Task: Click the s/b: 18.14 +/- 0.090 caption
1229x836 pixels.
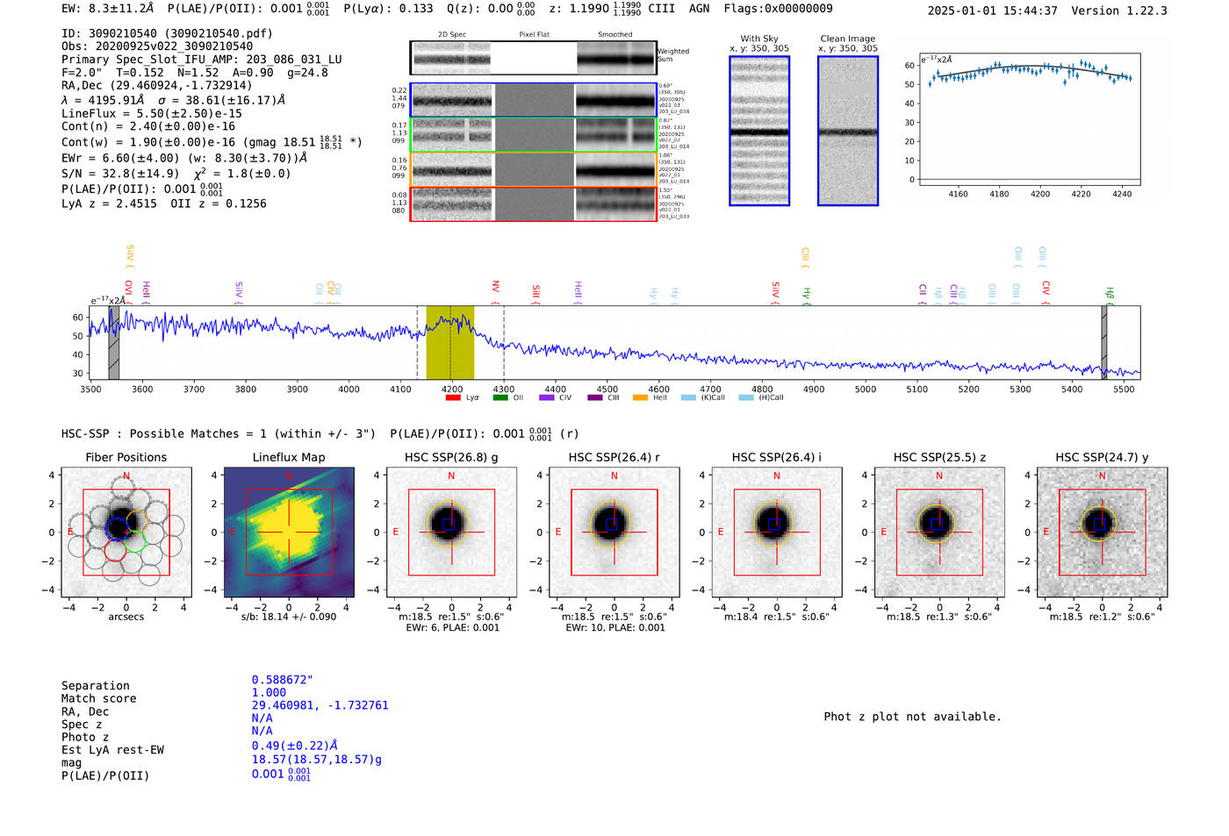Action: pyautogui.click(x=289, y=617)
